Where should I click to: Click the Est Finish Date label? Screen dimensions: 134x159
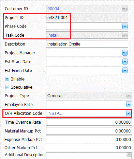pos(18,71)
